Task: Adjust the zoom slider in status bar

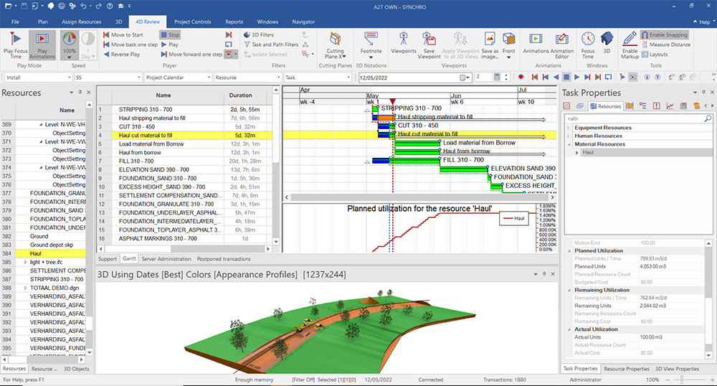Action: tap(682, 380)
